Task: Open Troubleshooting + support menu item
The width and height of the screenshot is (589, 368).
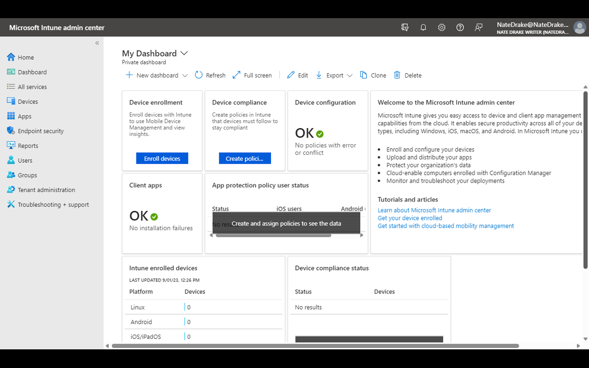Action: pos(54,205)
